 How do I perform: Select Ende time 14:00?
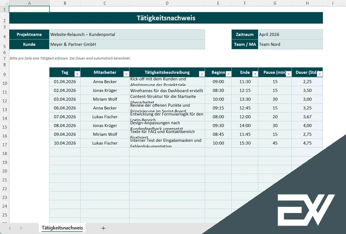(245, 125)
